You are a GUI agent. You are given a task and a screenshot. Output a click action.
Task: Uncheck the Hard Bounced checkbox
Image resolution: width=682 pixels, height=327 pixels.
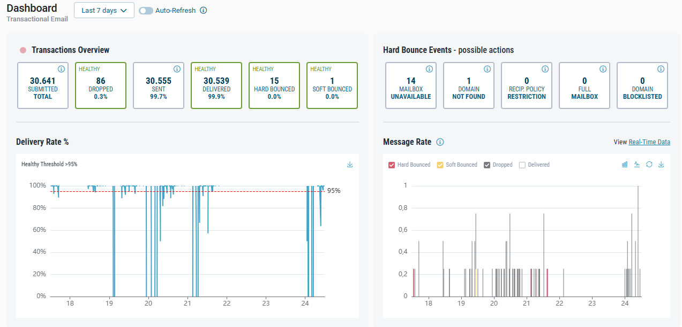click(x=392, y=165)
